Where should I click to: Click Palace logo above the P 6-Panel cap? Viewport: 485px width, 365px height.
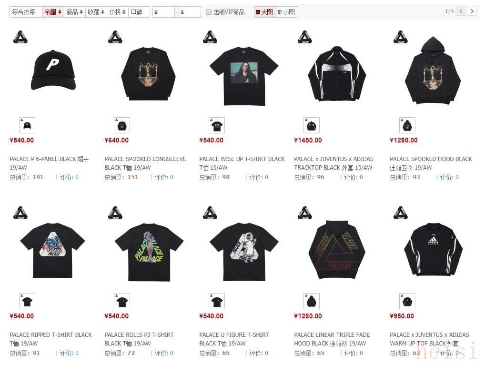20,37
